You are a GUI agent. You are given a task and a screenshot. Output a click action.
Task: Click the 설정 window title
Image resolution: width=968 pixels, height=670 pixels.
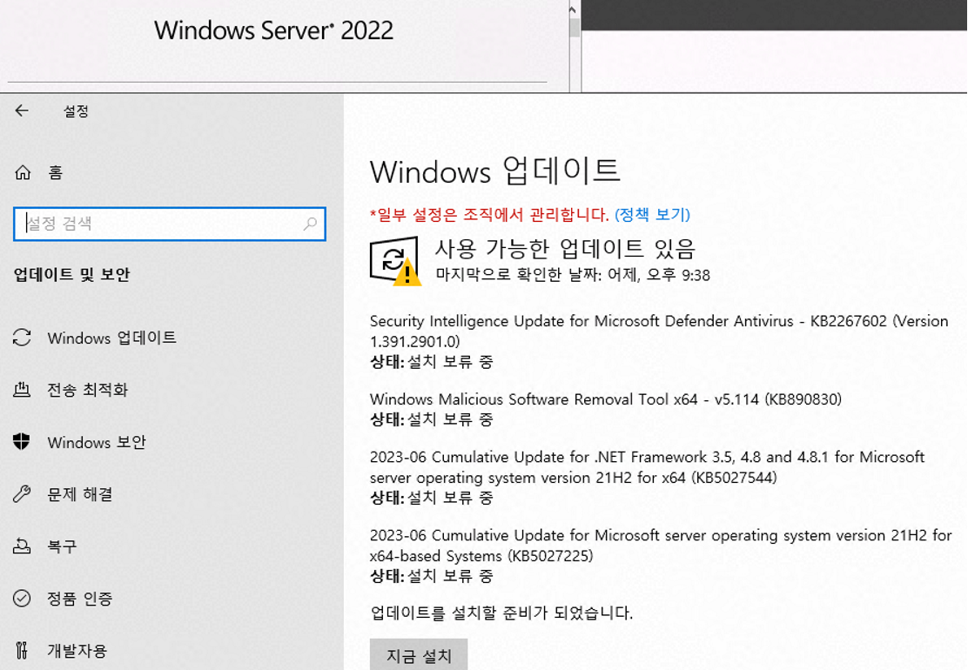coord(76,111)
